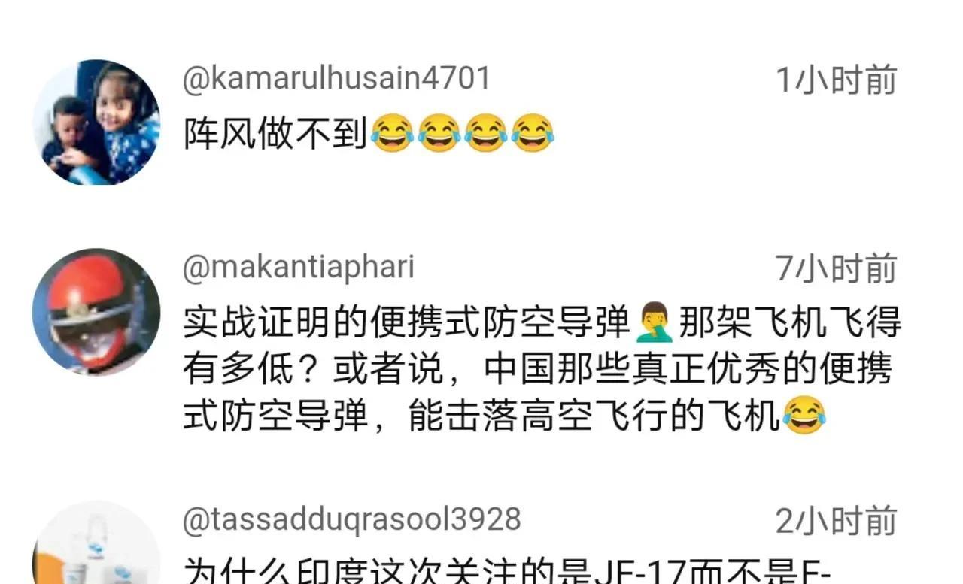Image resolution: width=963 pixels, height=584 pixels.
Task: Click first laughing emoji after 阵风做不到
Action: point(392,134)
